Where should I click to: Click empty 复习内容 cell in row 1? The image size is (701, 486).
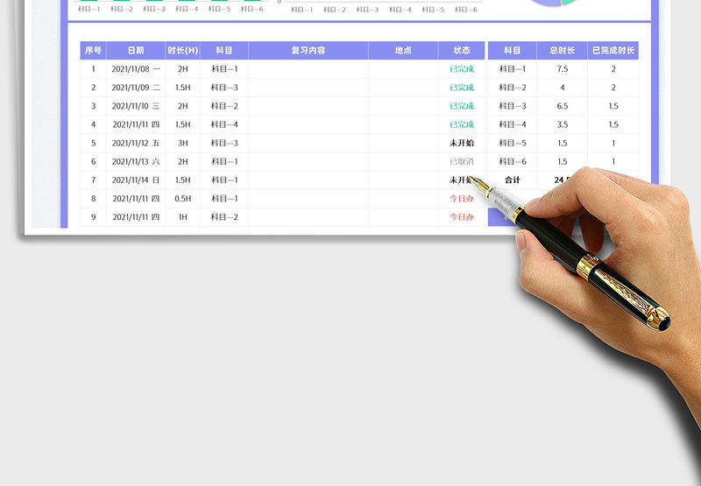coord(308,69)
